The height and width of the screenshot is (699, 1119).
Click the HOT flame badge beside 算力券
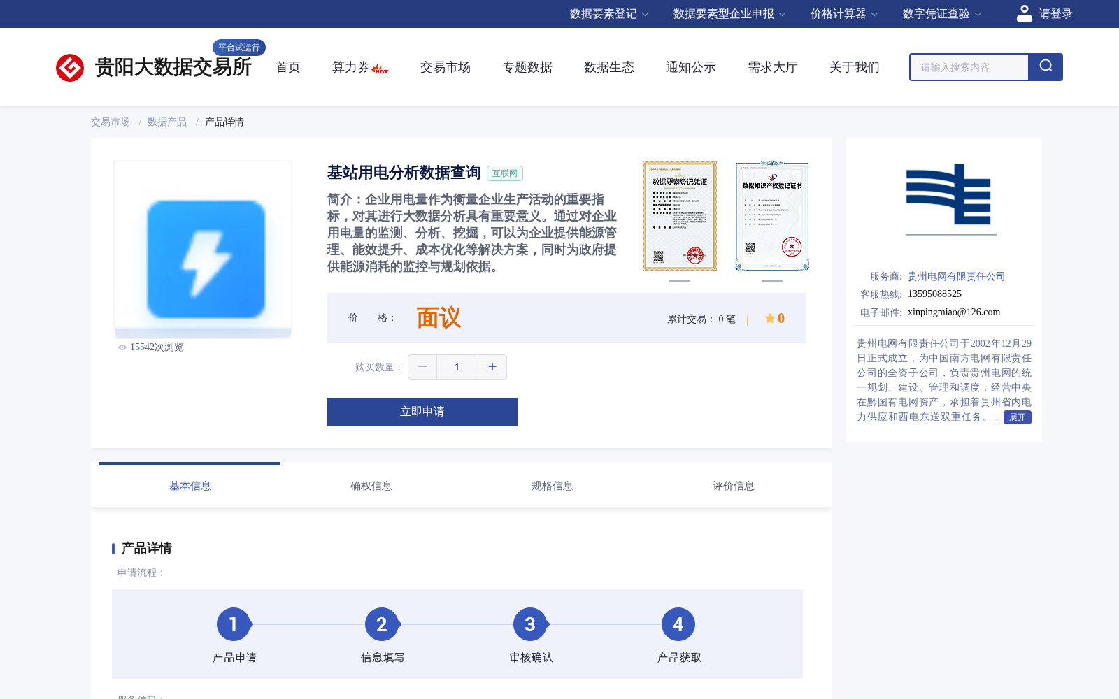point(380,69)
